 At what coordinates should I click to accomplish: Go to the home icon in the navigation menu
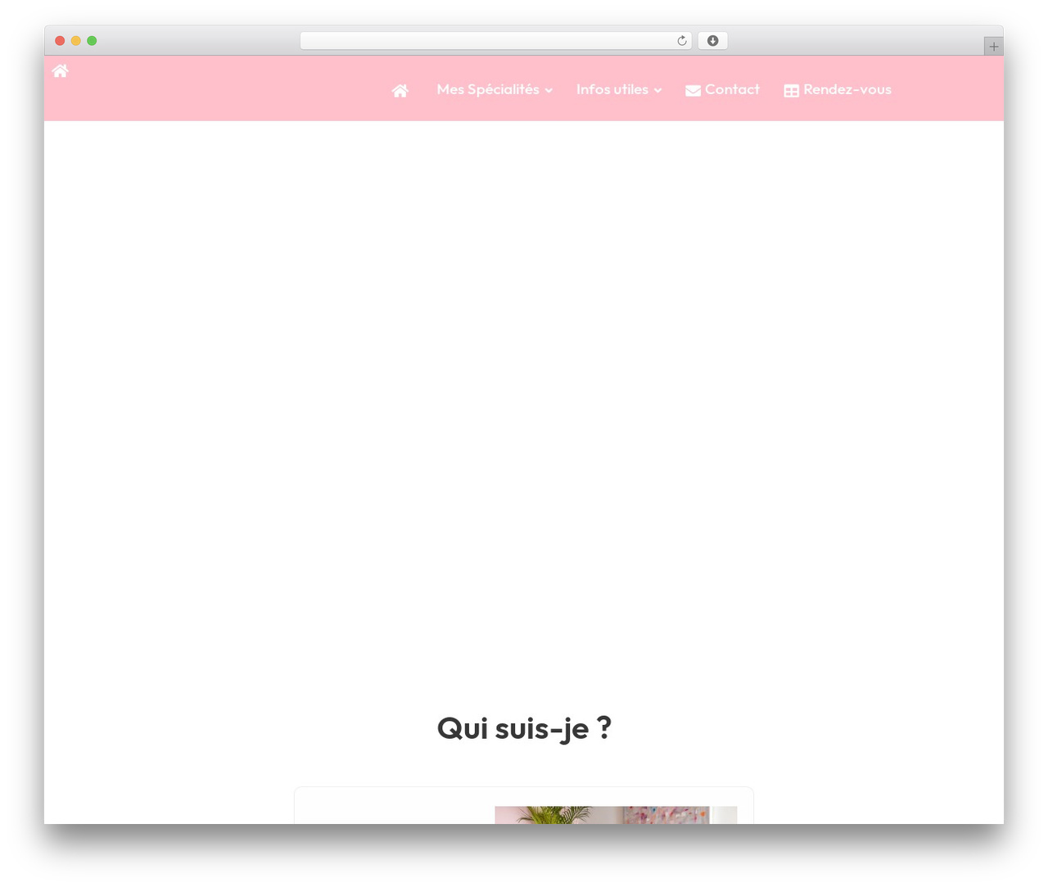400,91
